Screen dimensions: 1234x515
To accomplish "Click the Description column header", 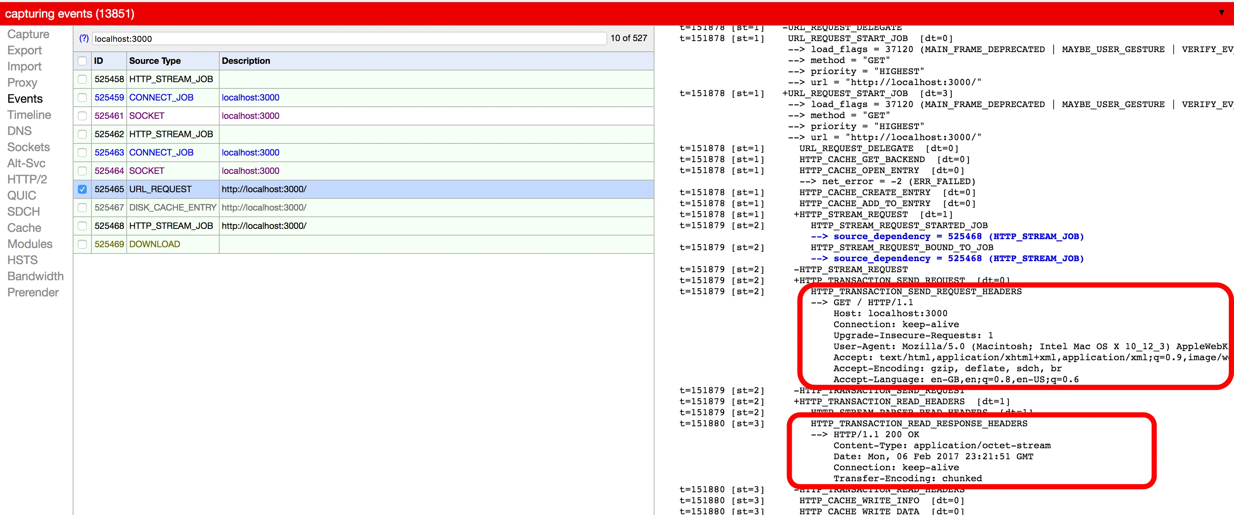I will (246, 61).
